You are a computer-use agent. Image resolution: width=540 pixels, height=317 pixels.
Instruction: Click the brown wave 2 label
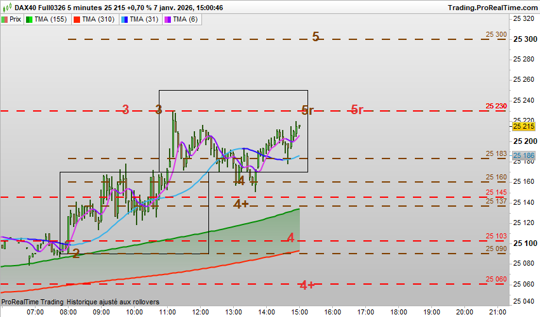click(76, 254)
